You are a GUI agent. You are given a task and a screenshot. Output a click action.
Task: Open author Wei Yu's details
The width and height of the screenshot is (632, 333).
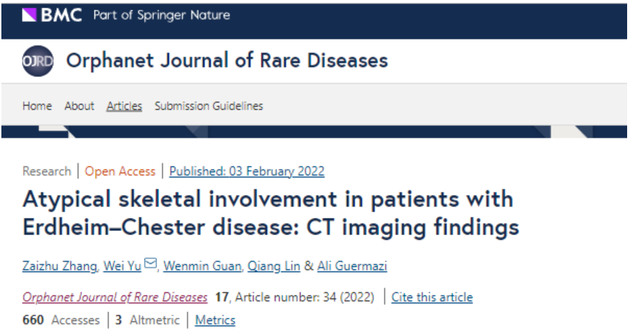tap(122, 266)
